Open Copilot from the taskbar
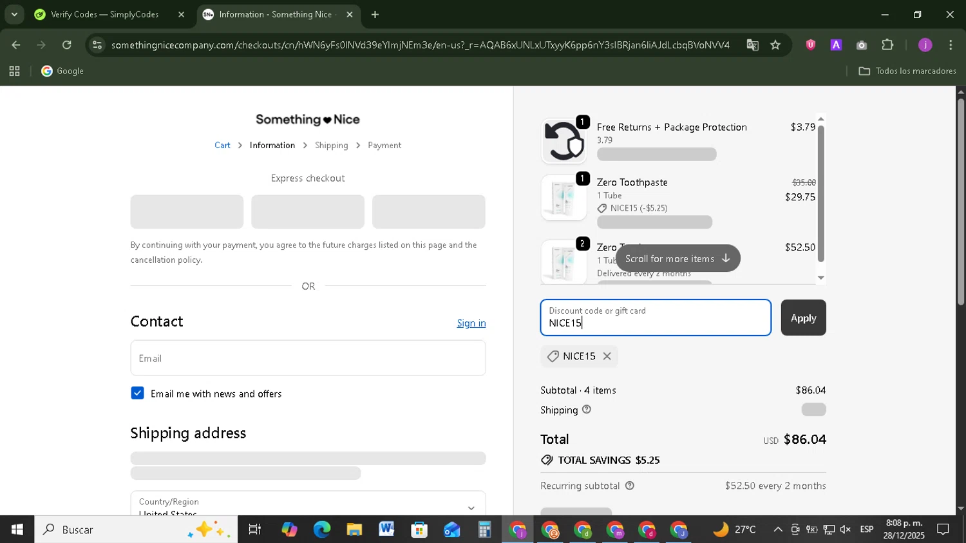 (x=289, y=529)
